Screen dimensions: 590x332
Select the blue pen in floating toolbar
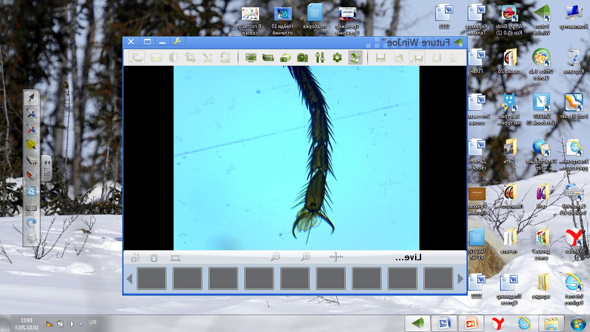[x=31, y=114]
